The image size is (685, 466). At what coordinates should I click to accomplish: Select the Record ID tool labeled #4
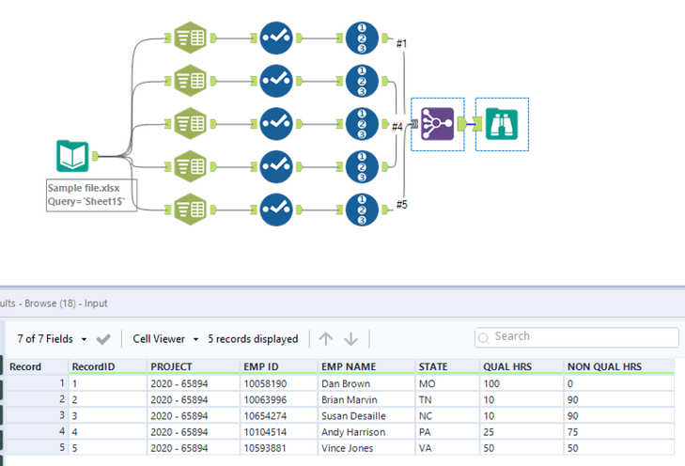click(x=362, y=124)
